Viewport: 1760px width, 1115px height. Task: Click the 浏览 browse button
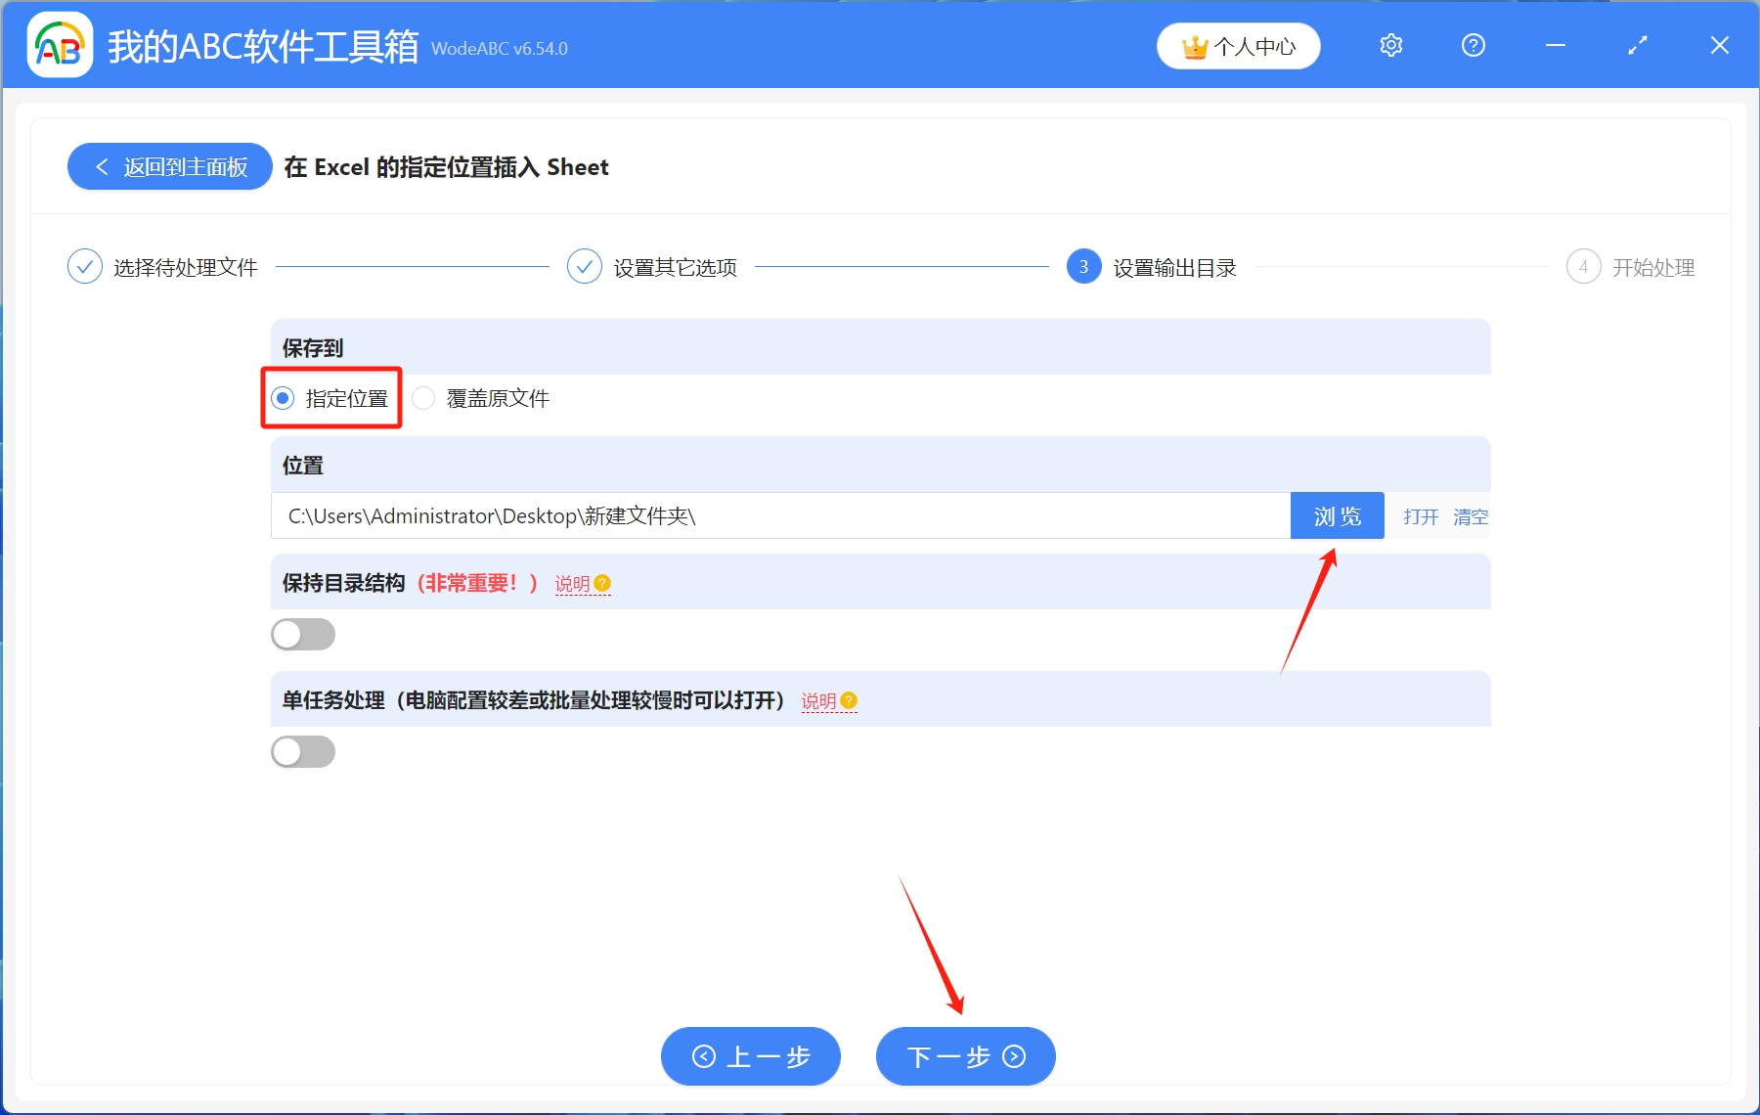pyautogui.click(x=1337, y=515)
